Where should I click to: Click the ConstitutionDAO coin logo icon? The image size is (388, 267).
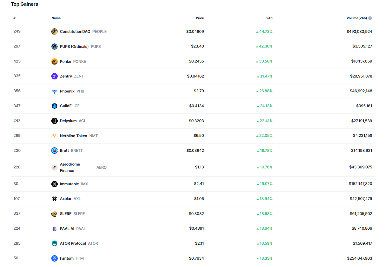click(55, 32)
